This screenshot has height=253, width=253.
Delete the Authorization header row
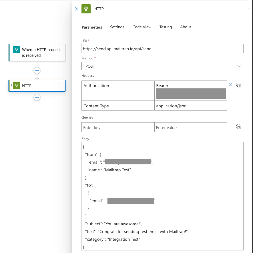click(x=230, y=85)
